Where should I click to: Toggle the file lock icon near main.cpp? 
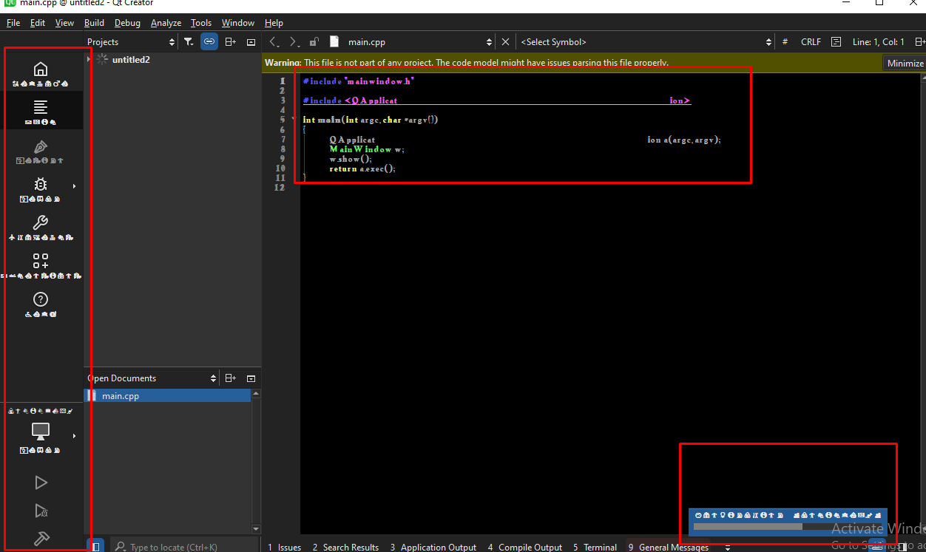pos(314,42)
